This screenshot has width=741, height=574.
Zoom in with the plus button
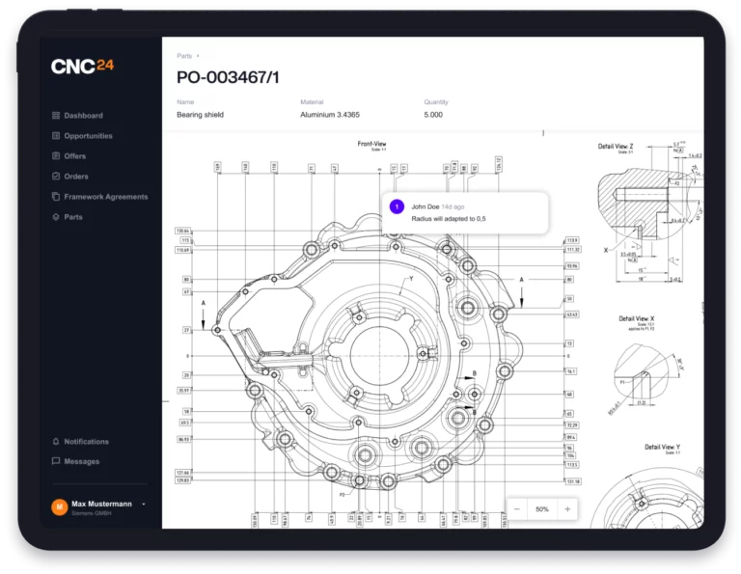(567, 508)
